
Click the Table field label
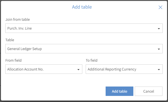[10, 40]
